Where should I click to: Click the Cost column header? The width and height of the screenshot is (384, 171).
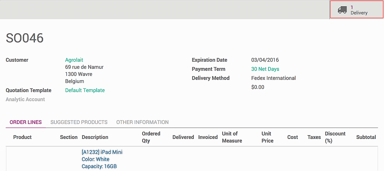tap(292, 137)
